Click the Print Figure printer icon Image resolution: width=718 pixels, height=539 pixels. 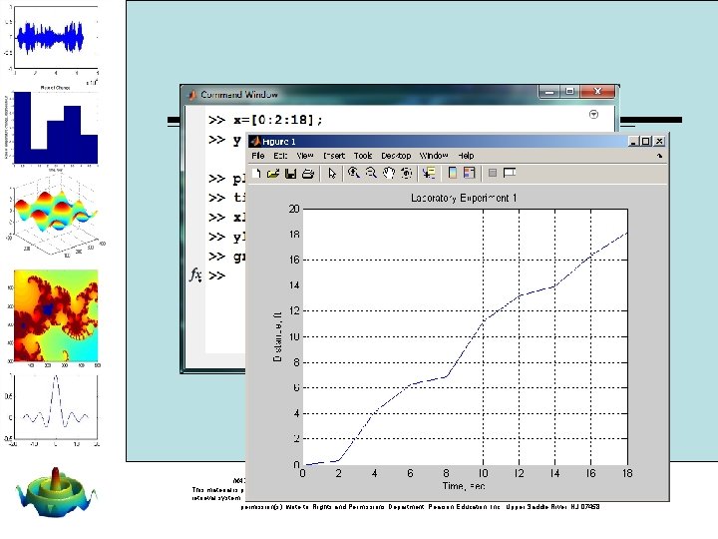(308, 174)
